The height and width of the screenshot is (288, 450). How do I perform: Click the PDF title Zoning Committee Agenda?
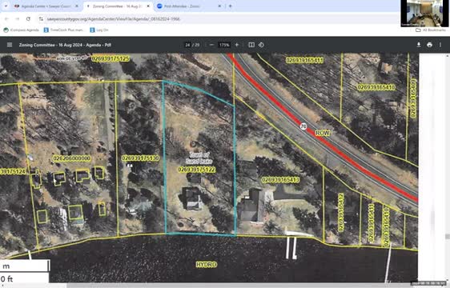65,45
